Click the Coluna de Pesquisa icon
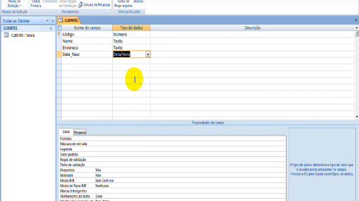The image size is (359, 201). pyautogui.click(x=80, y=5)
